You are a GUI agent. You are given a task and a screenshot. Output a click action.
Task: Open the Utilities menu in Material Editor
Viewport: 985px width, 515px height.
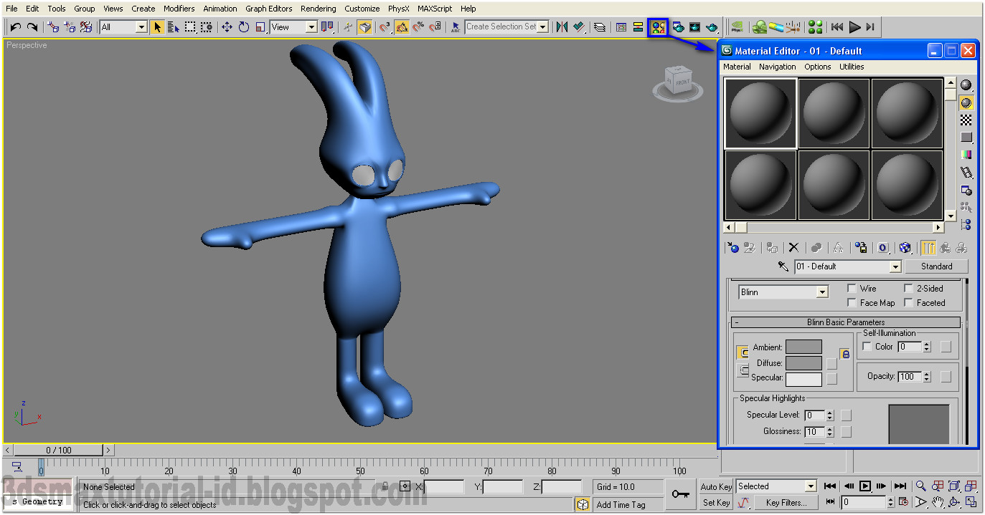coord(852,67)
